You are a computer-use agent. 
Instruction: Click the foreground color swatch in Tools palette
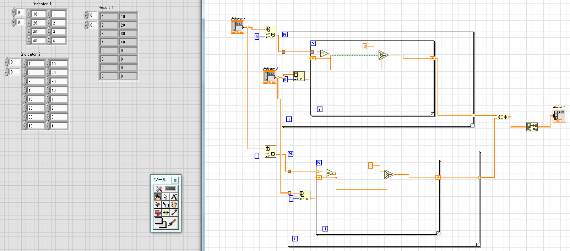coord(159,221)
